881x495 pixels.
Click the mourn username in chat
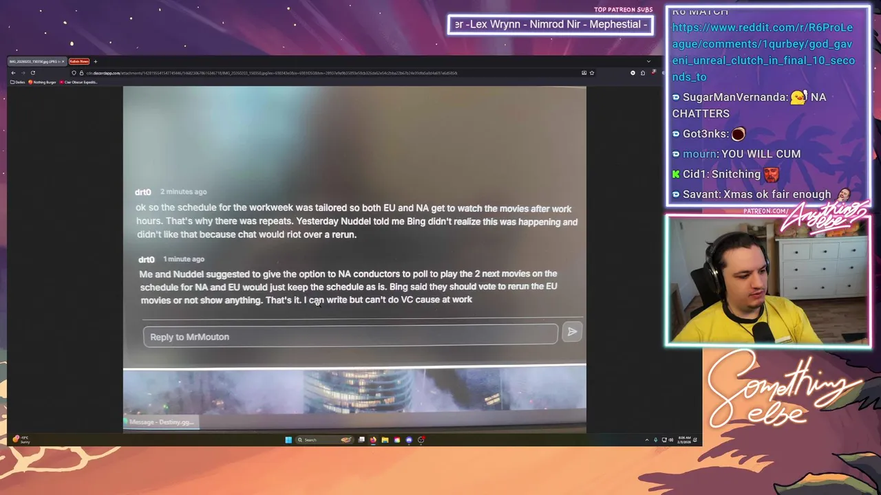(699, 154)
